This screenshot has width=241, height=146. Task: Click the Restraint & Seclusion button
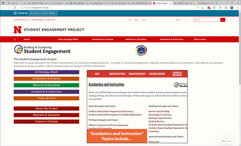coord(47,115)
